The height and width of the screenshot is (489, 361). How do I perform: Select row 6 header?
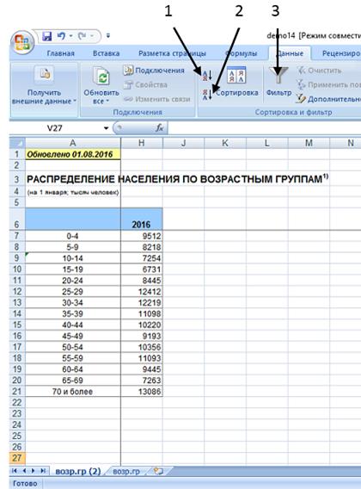point(17,220)
